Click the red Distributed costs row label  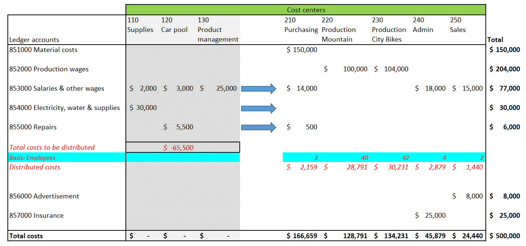[35, 167]
